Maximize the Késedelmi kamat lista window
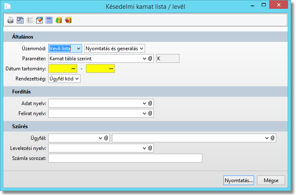Screen dimensions: 296x196 264,5
